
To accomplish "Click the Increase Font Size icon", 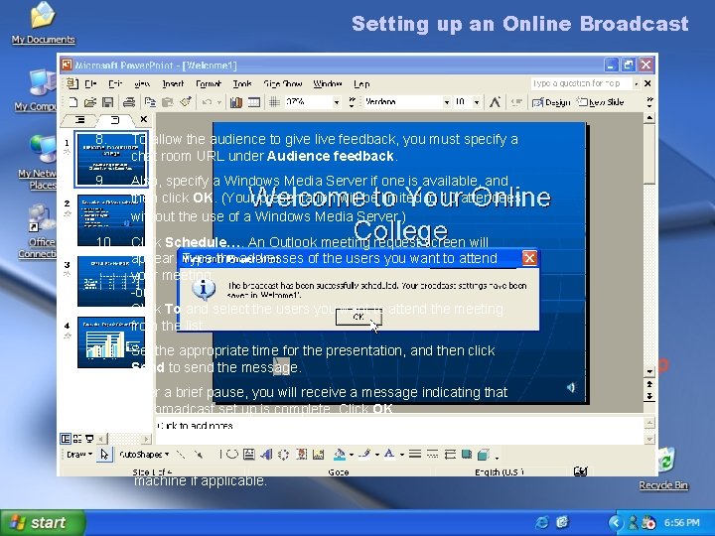I will click(495, 102).
